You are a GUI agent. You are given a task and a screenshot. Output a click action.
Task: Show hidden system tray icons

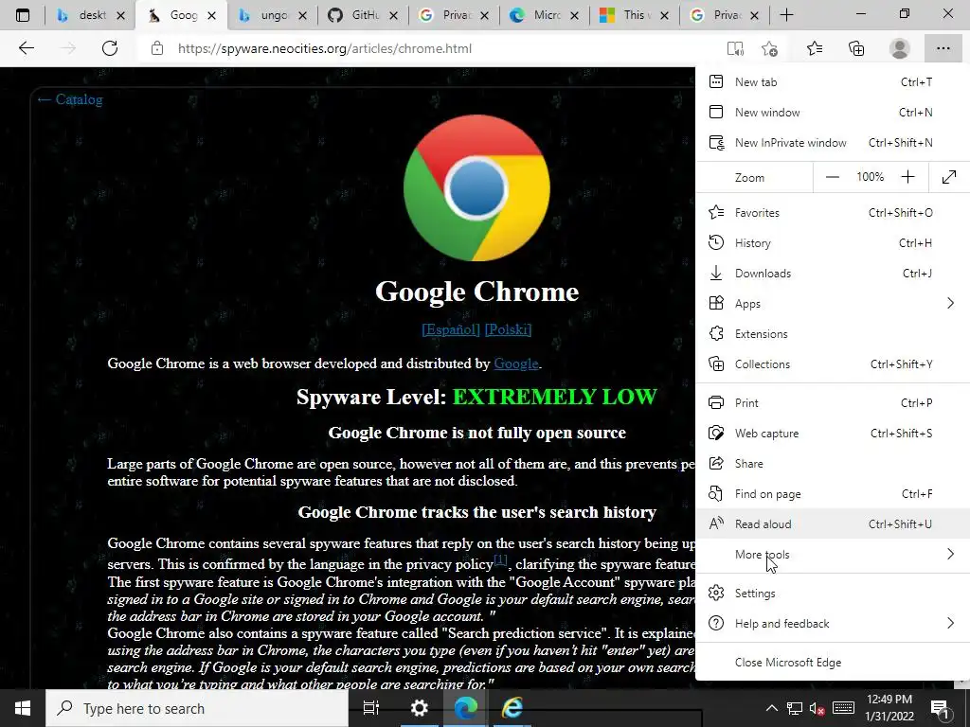coord(771,708)
